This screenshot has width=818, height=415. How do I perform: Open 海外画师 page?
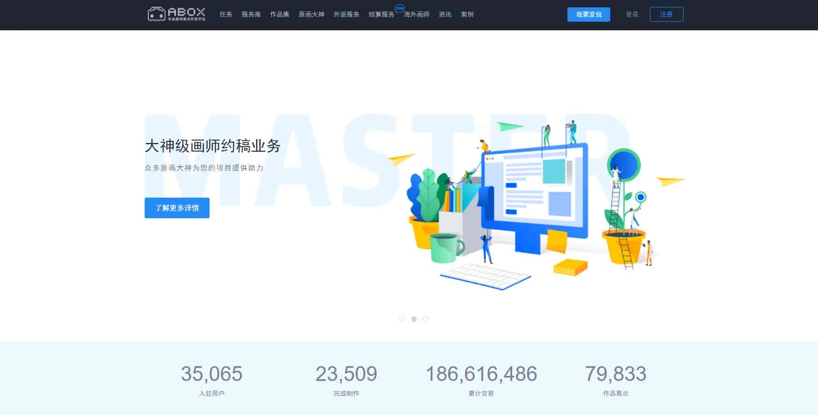(416, 14)
